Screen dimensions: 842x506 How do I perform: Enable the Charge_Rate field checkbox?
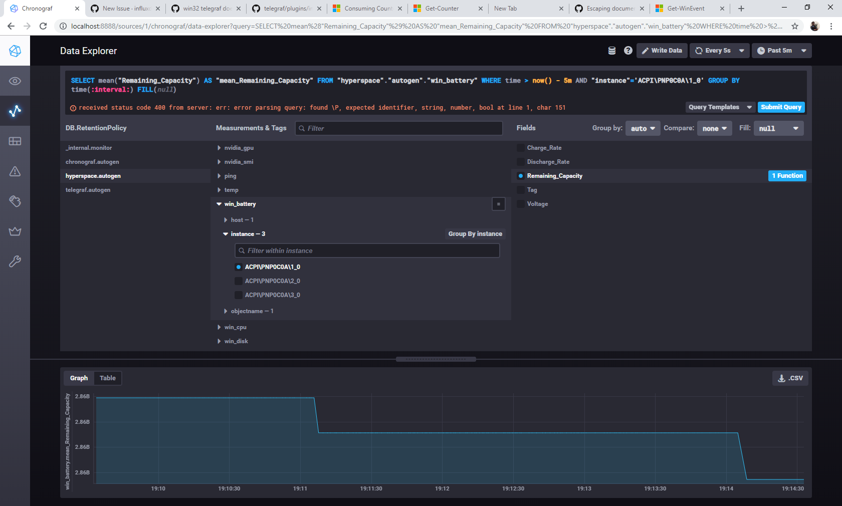520,148
